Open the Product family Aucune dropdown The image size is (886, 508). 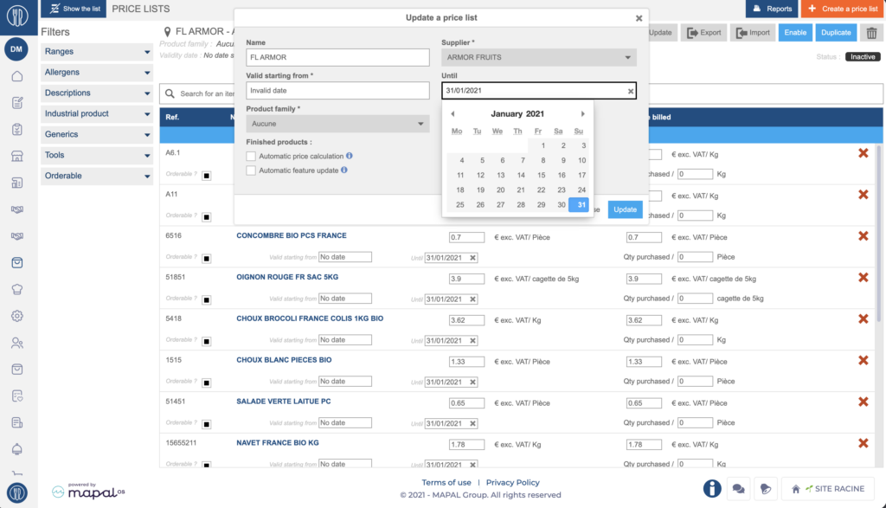[337, 124]
